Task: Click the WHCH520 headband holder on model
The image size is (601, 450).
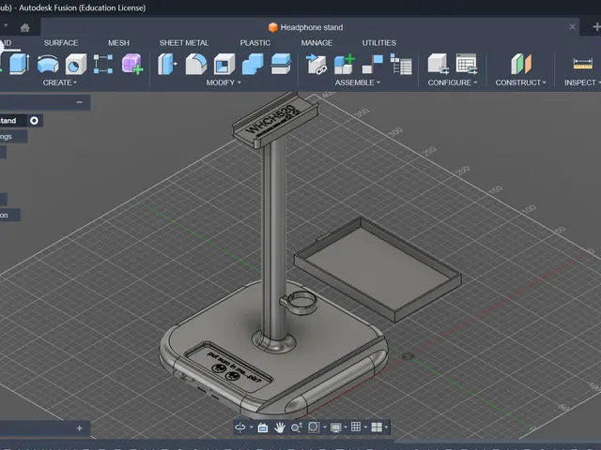Action: point(275,119)
